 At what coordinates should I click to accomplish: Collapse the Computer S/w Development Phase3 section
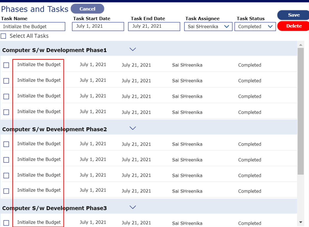133,207
